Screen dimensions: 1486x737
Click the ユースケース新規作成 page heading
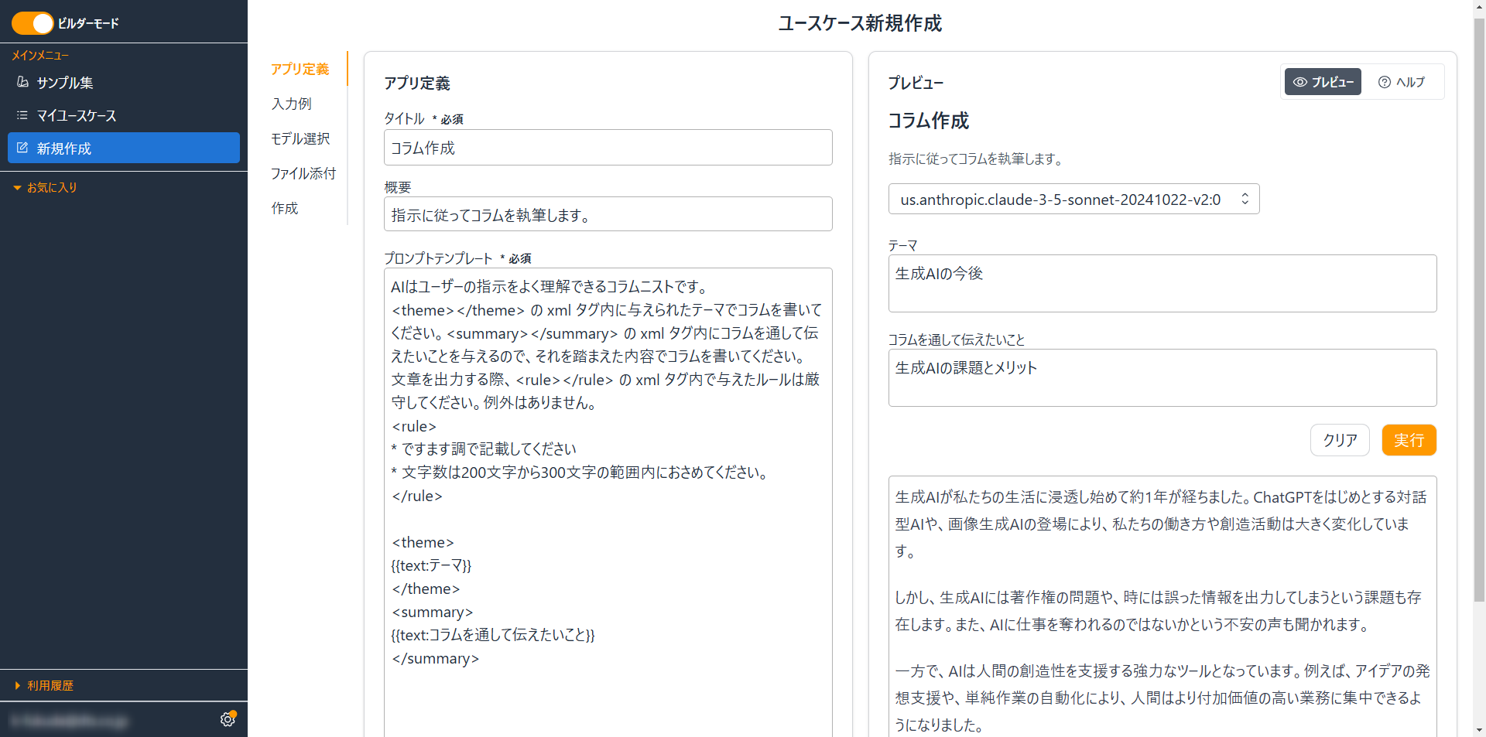860,23
